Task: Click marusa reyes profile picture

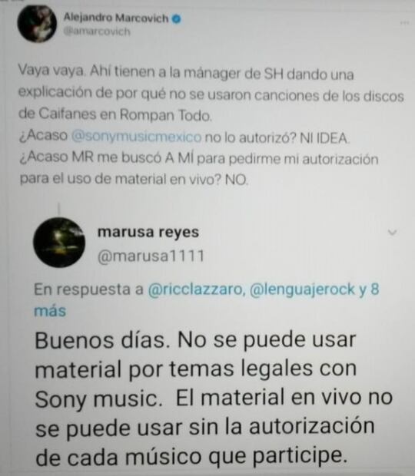Action: pyautogui.click(x=59, y=243)
